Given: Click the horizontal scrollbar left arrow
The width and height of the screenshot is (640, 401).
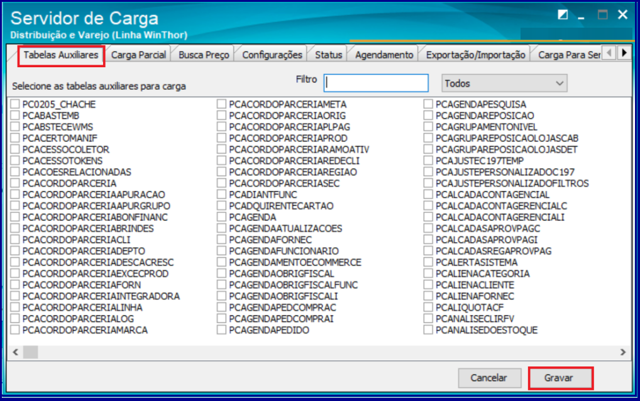Looking at the screenshot, I should pyautogui.click(x=16, y=351).
